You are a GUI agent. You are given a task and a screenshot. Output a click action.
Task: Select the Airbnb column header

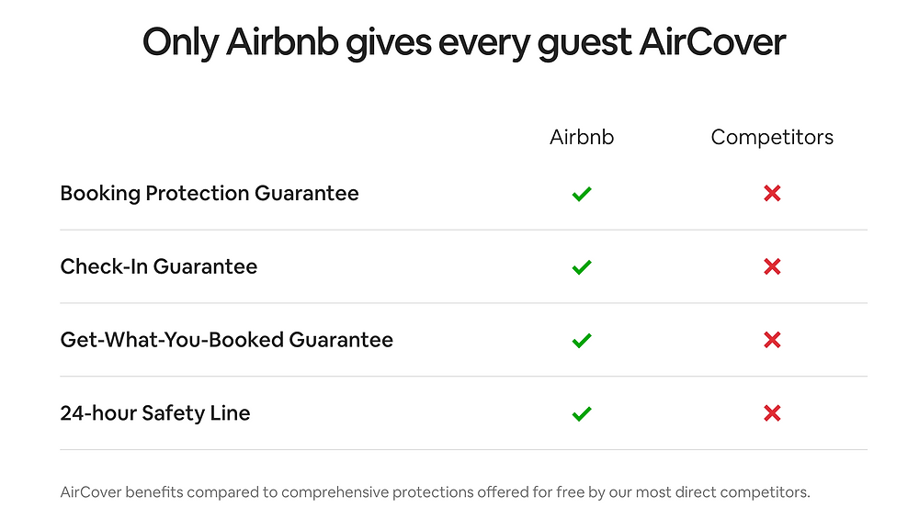(x=582, y=137)
